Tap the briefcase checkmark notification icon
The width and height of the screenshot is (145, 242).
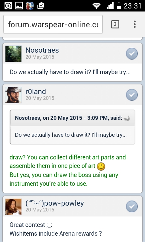click(41, 6)
